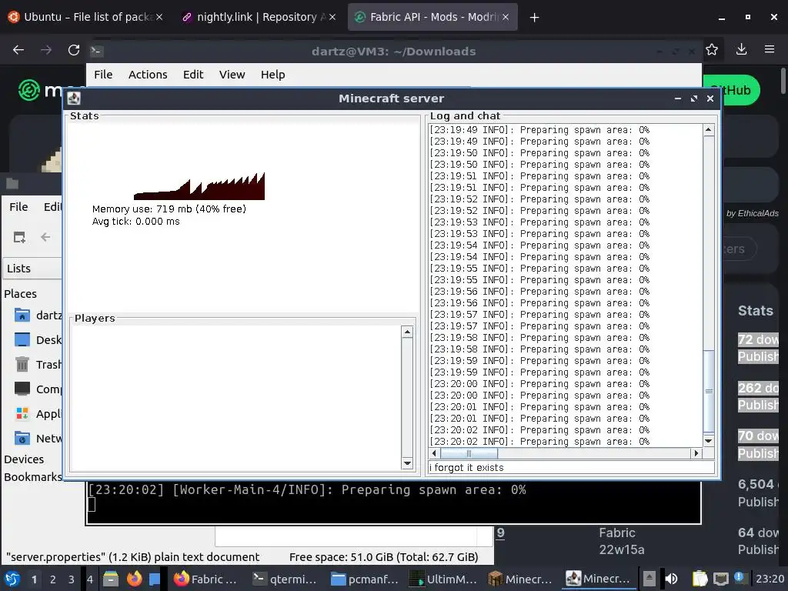The width and height of the screenshot is (788, 591).
Task: Switch to the qterminal taskbar entry
Action: pos(285,579)
